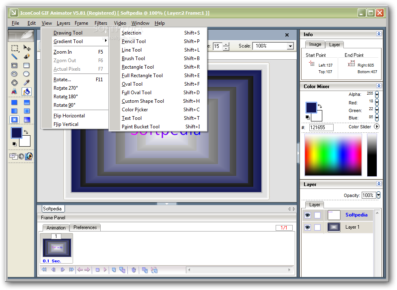This screenshot has width=397, height=290.
Task: Toggle the link box beside Softpedia layer
Action: (x=317, y=215)
